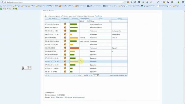Select the Сидней city cell

coord(119,48)
